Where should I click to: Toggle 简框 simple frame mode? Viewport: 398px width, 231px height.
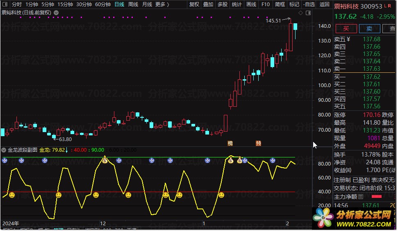[x=280, y=4]
